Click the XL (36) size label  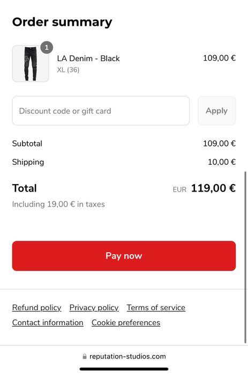pyautogui.click(x=68, y=70)
